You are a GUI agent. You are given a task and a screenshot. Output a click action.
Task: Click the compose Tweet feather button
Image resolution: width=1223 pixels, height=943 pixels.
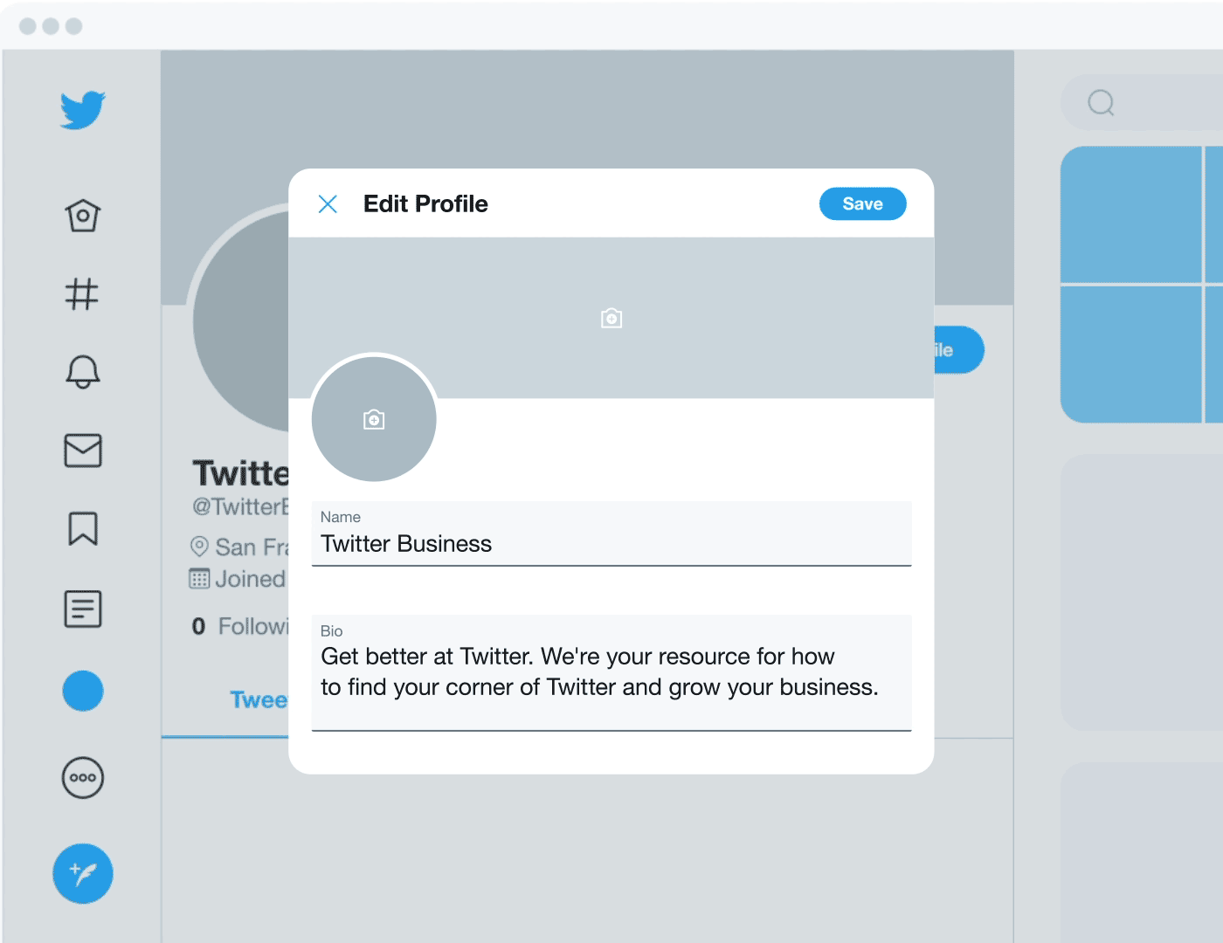83,873
